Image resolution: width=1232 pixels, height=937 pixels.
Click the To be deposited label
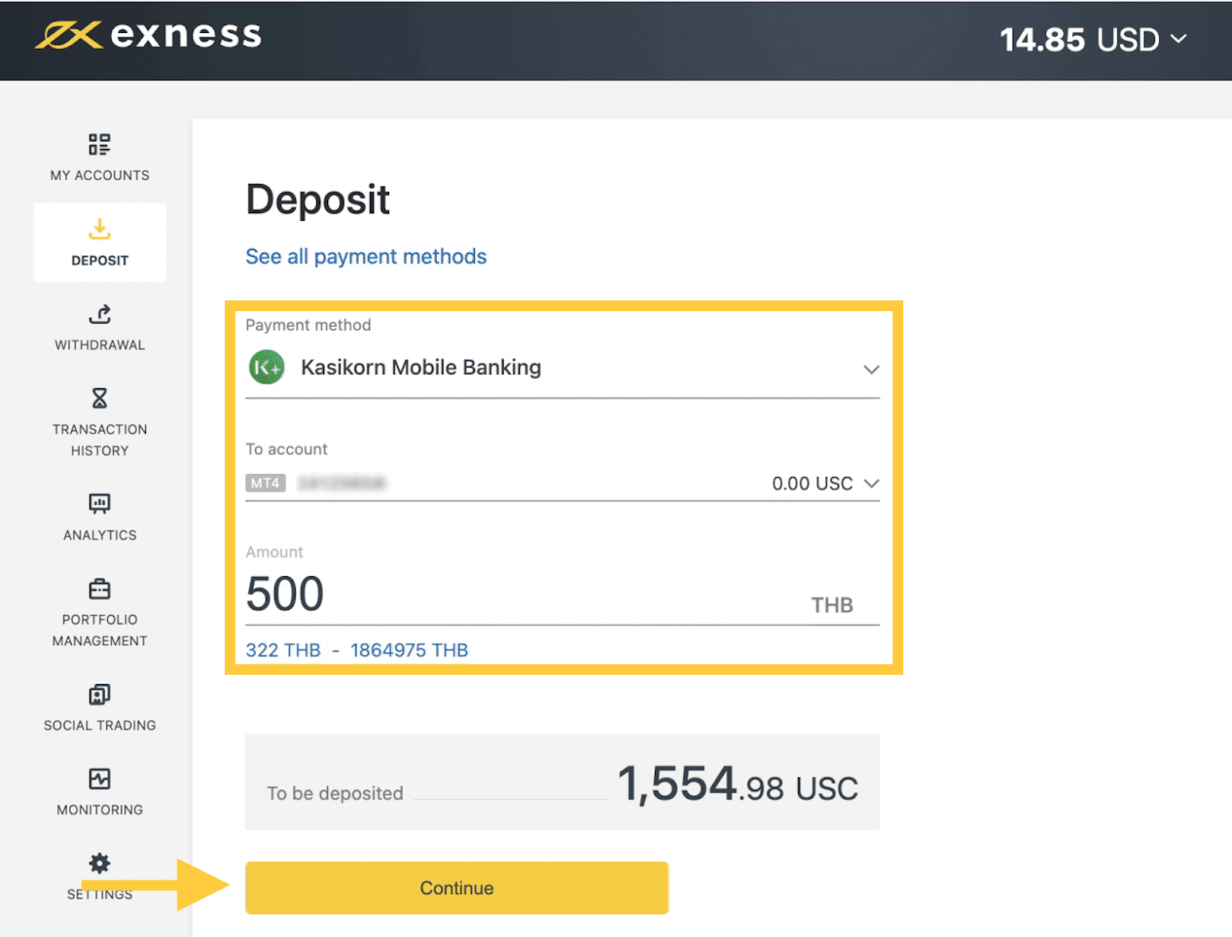(x=335, y=793)
